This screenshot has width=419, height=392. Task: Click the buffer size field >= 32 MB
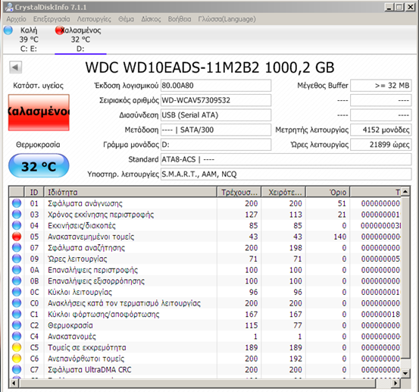coord(381,86)
